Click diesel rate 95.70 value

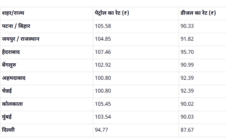187,52
